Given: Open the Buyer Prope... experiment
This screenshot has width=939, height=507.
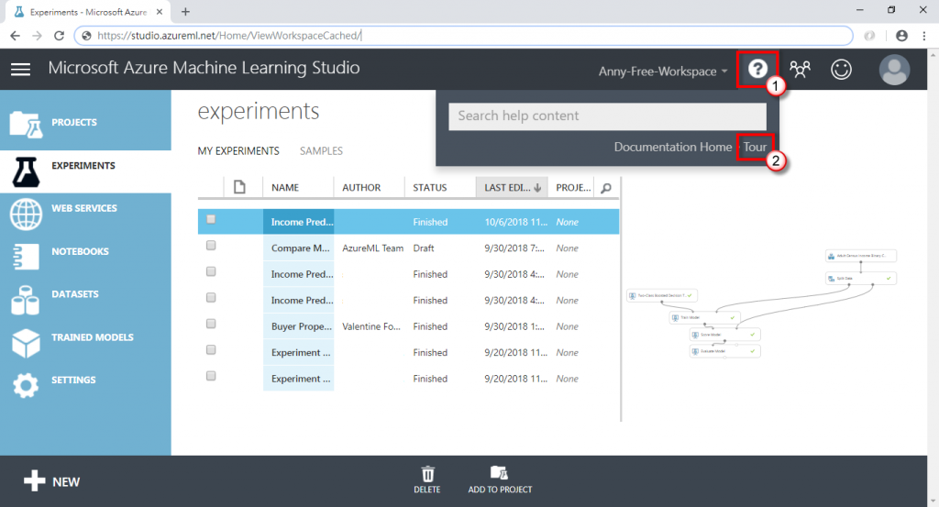Looking at the screenshot, I should 301,326.
